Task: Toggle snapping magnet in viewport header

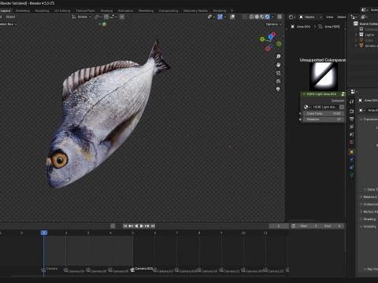Action: 106,17
